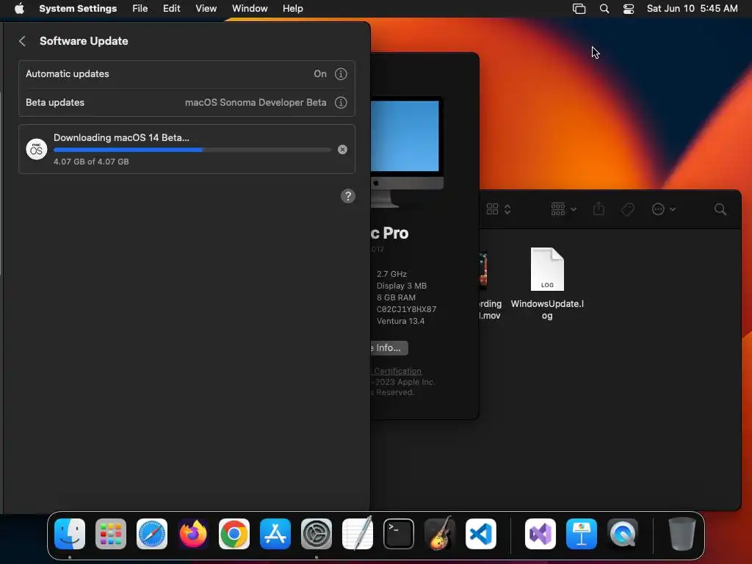
Task: Open Firefox from the Dock
Action: click(193, 534)
